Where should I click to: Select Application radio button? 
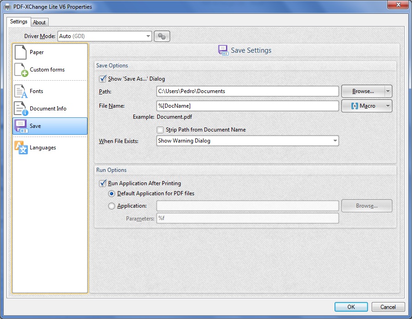click(111, 206)
